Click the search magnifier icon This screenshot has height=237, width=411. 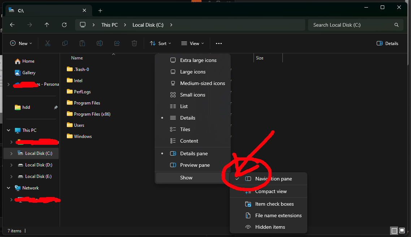396,25
